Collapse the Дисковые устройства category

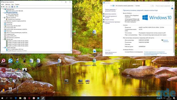[3, 13]
